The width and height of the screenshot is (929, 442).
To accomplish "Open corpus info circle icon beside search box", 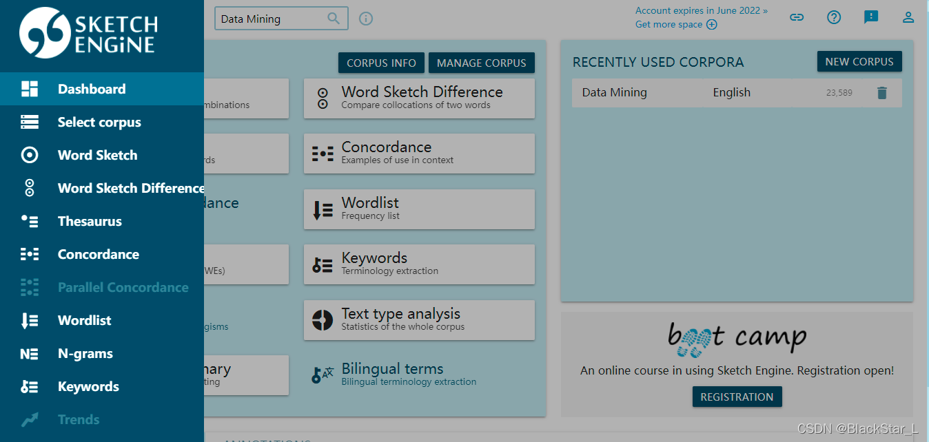I will [x=366, y=19].
